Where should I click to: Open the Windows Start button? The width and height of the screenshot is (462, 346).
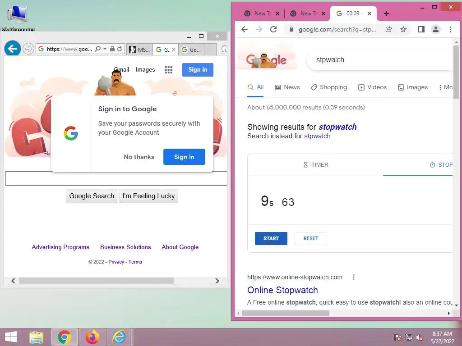coord(11,337)
